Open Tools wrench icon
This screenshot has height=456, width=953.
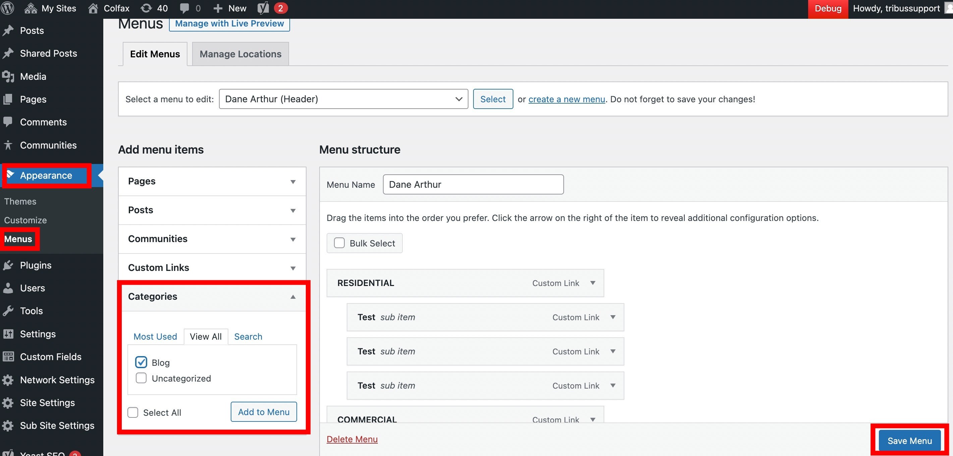8,311
